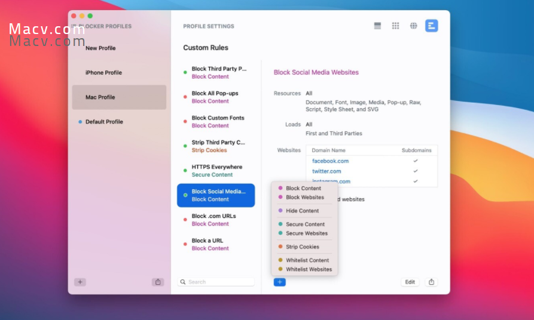
Task: Toggle status dot of HTTPS Everywhere
Action: coord(185,170)
